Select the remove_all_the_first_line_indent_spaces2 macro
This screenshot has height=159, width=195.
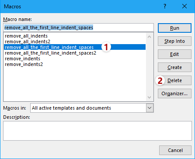(50, 53)
